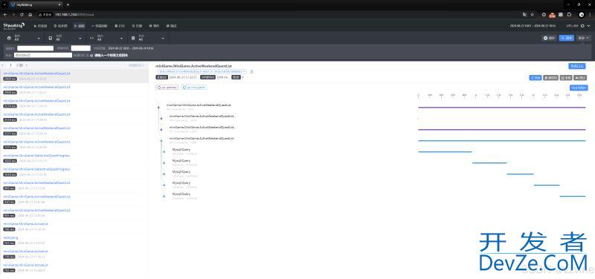The height and width of the screenshot is (279, 595).
Task: Expand the Instance filter dropdown set to All
Action: (x=65, y=39)
